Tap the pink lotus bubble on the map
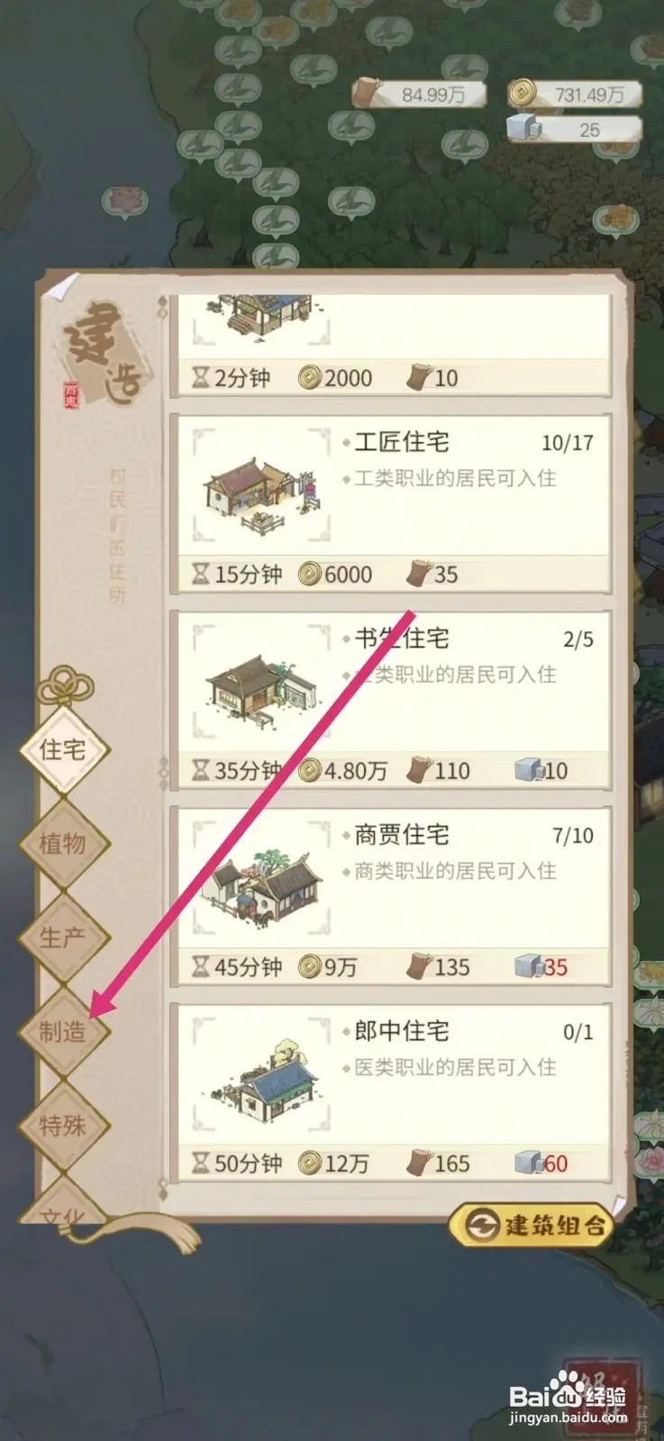Viewport: 664px width, 1441px height. tap(124, 202)
